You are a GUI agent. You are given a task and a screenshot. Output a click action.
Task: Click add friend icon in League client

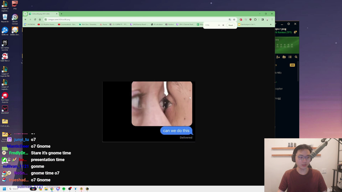(278, 57)
